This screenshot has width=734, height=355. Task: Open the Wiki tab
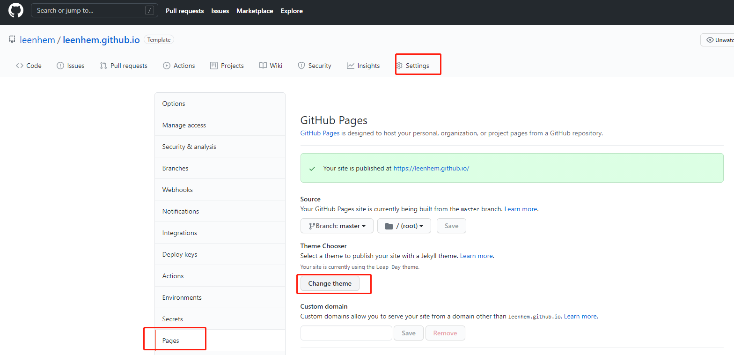click(x=271, y=66)
